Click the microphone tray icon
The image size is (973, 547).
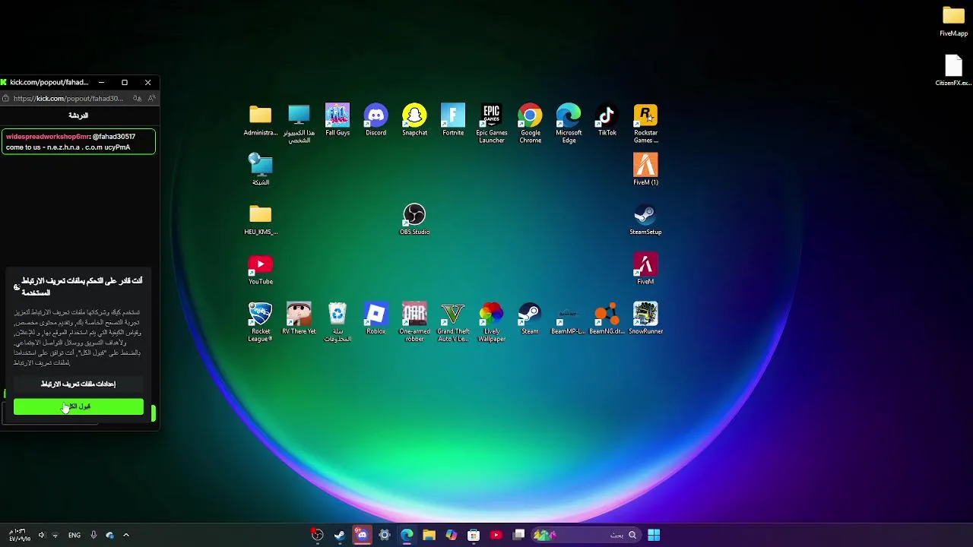click(93, 535)
